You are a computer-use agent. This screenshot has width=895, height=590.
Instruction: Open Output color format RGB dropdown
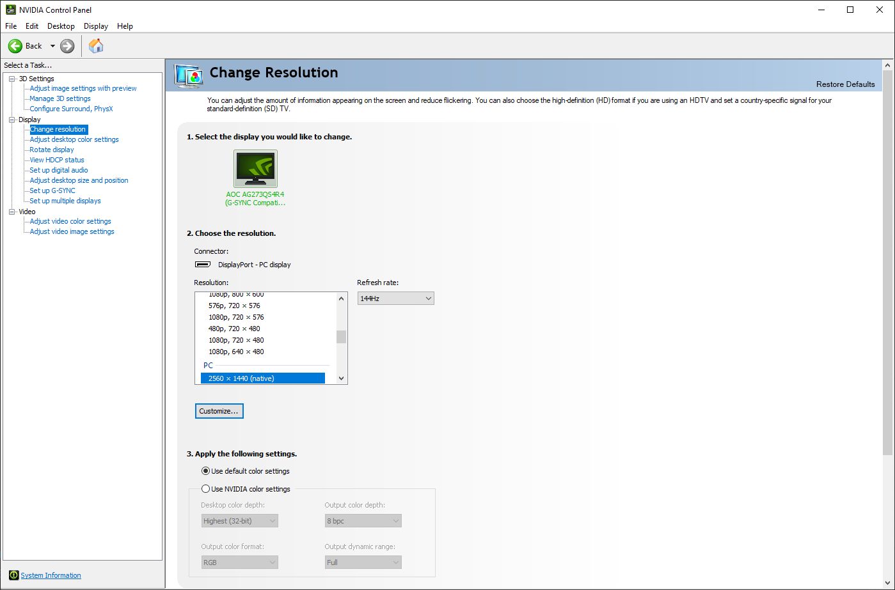tap(240, 563)
